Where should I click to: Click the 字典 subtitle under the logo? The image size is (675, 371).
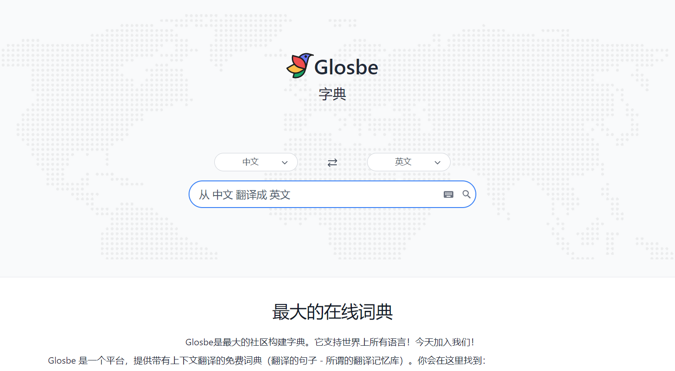(x=332, y=94)
